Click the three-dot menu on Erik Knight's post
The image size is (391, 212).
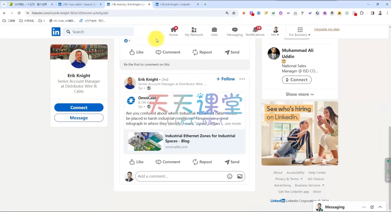(242, 79)
